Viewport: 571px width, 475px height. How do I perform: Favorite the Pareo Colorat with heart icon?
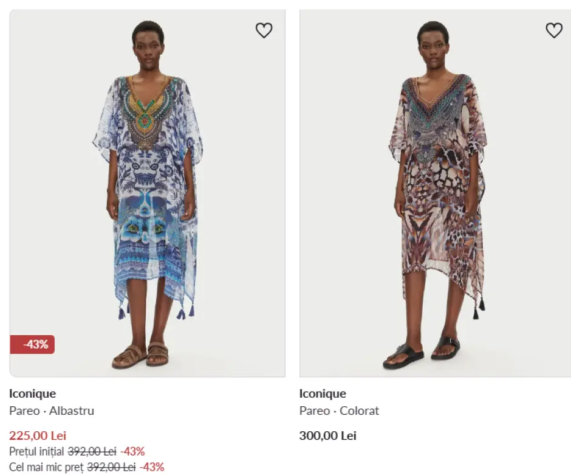click(x=553, y=30)
